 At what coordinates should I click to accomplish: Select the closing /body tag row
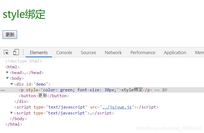tap(18, 119)
